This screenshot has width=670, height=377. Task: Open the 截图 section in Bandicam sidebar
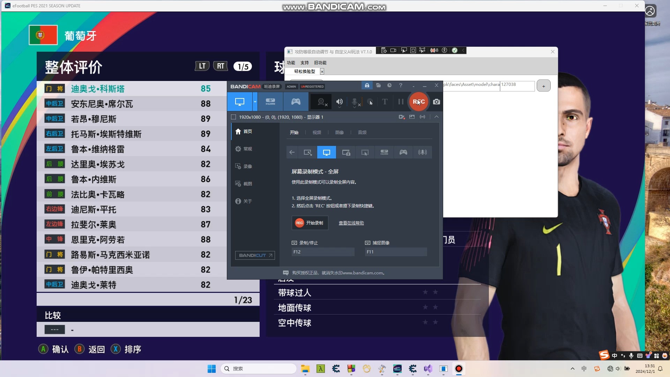(248, 184)
